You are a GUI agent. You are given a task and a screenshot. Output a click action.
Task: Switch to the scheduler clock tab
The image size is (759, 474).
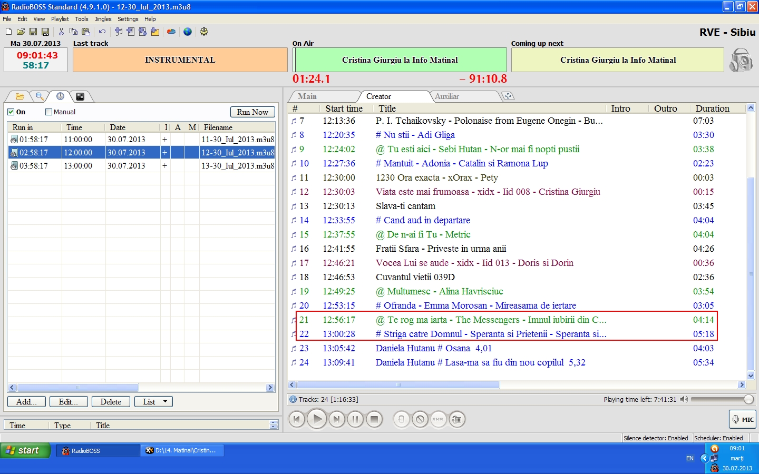[x=60, y=96]
